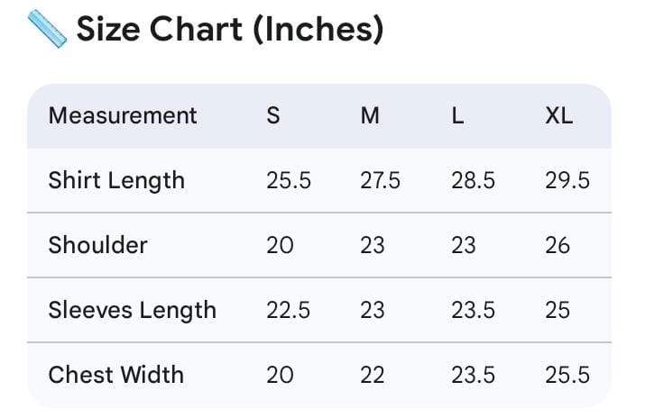Select the S size column header
This screenshot has height=418, width=645.
273,116
